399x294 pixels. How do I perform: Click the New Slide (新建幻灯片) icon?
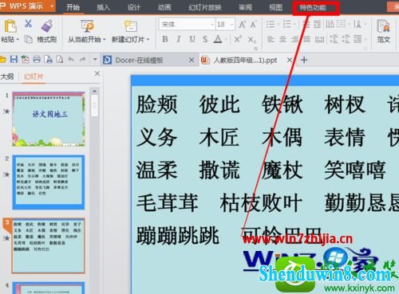[130, 26]
